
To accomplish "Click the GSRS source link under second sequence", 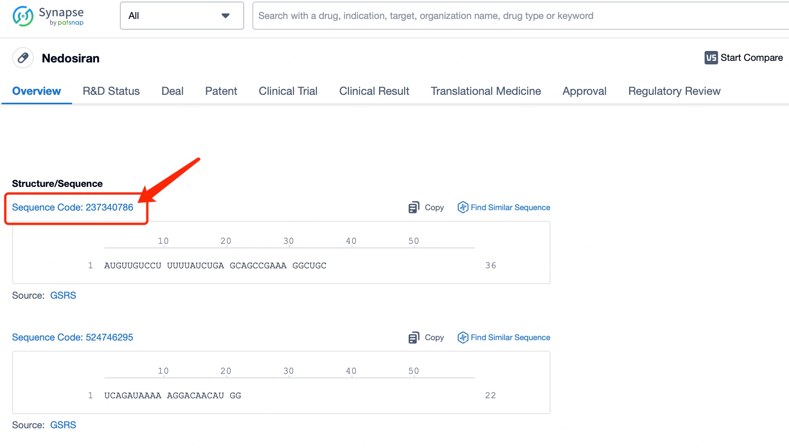I will 63,425.
